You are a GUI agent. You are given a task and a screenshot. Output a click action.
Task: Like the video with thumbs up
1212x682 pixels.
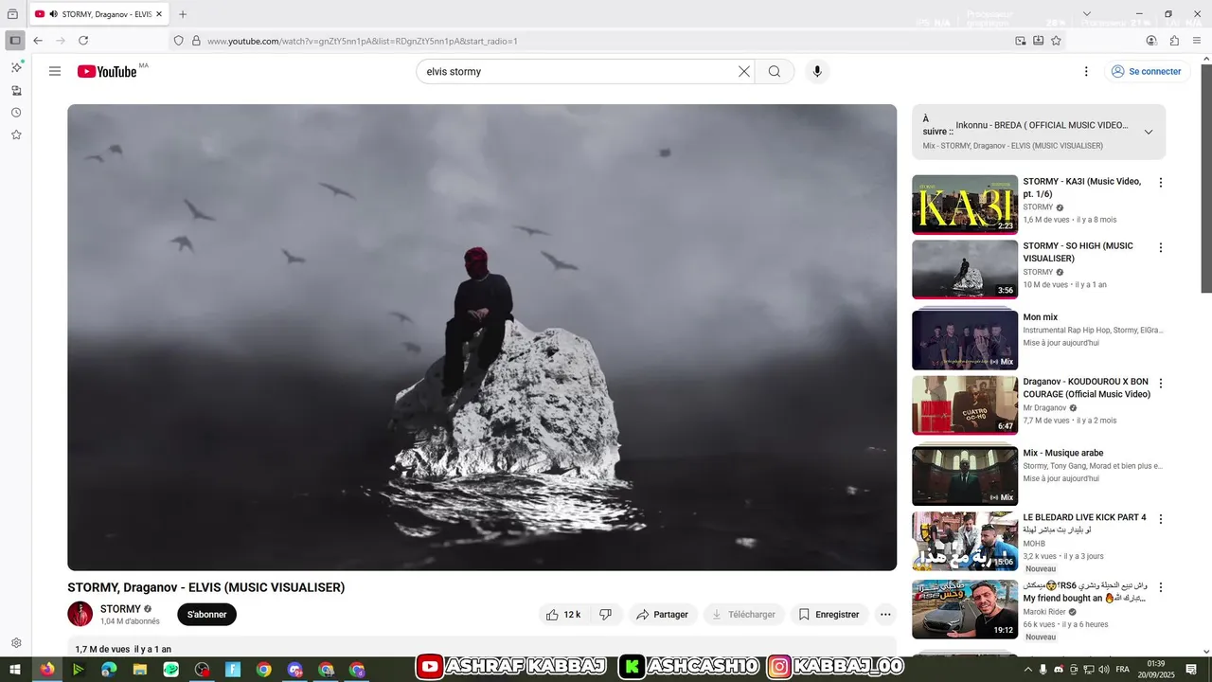click(x=563, y=615)
